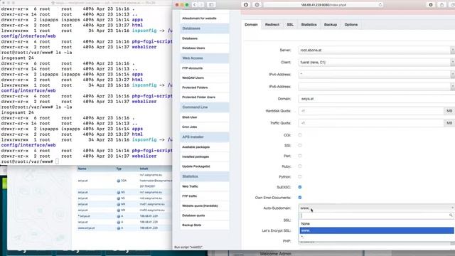The image size is (455, 256).
Task: Click the Safari address bar
Action: tap(323, 5)
